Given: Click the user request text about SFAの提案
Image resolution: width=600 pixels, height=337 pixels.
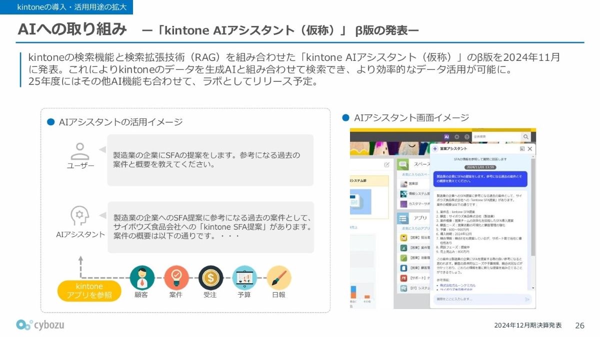Looking at the screenshot, I should 207,160.
